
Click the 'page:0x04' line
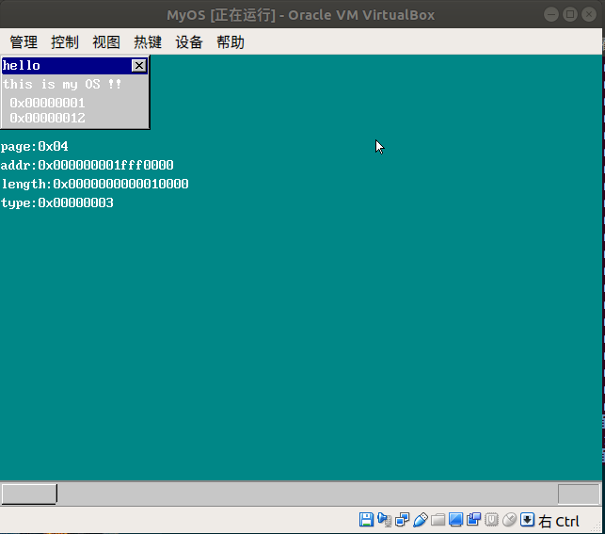pyautogui.click(x=34, y=147)
